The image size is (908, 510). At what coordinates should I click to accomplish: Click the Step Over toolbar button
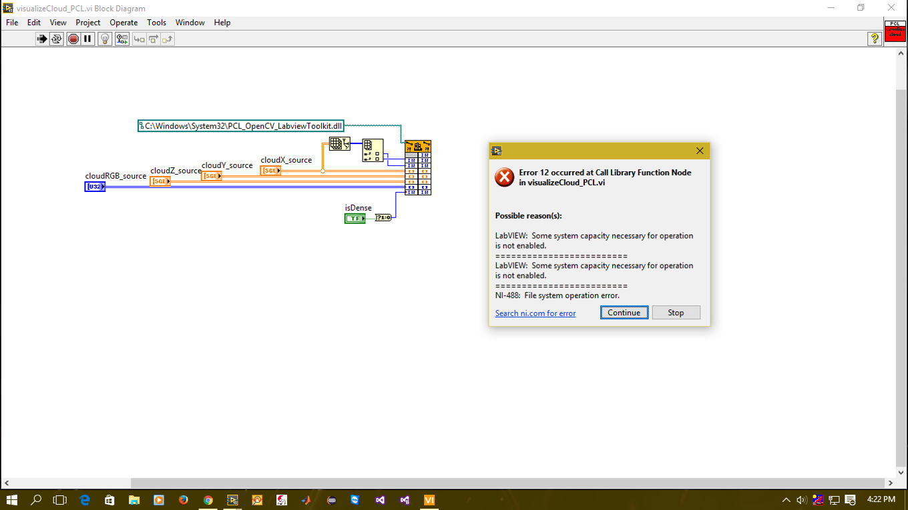click(x=153, y=39)
